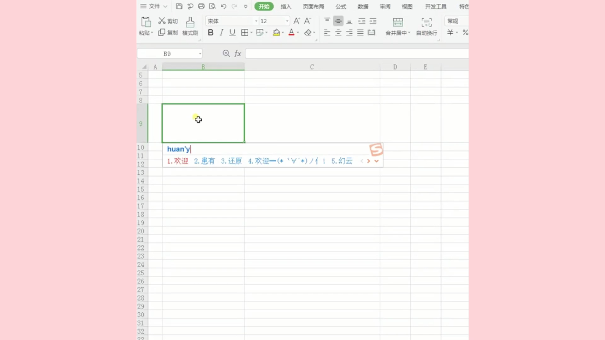Click the Bold formatting icon
Screen dimensions: 605x340
(x=210, y=32)
